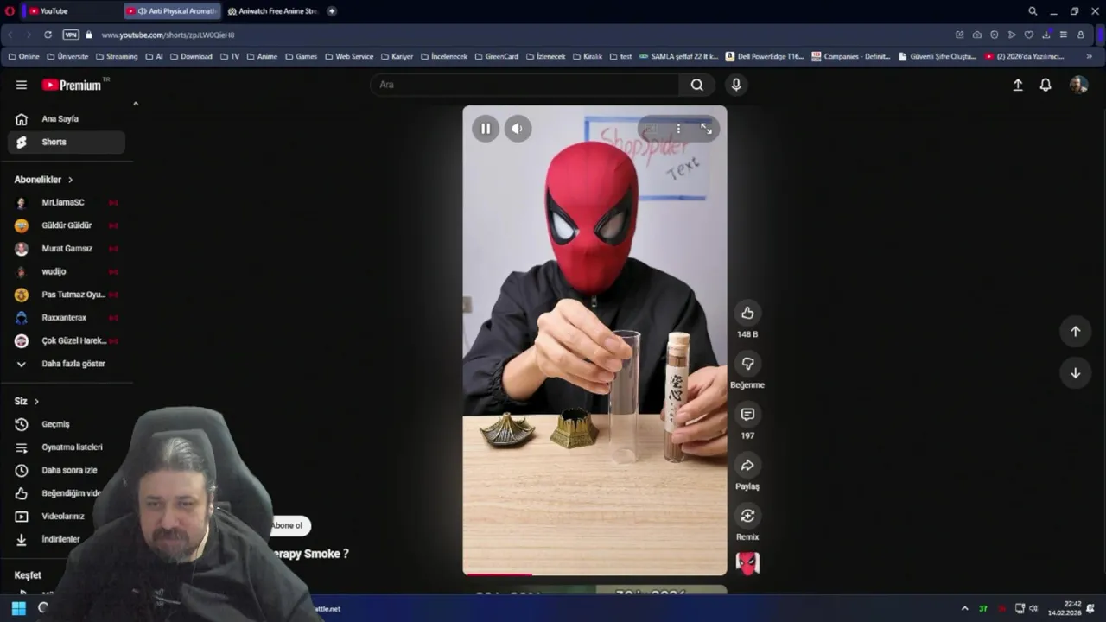Viewport: 1106px width, 622px height.
Task: Open Ana Sayfa in the sidebar
Action: (x=67, y=119)
